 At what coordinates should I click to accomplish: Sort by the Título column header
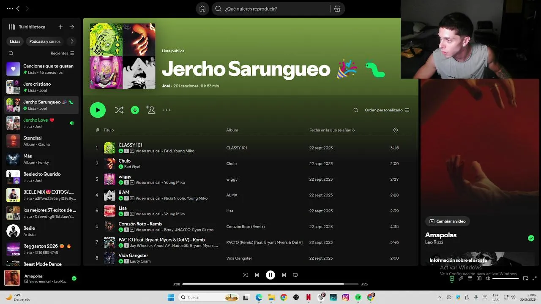pos(109,130)
